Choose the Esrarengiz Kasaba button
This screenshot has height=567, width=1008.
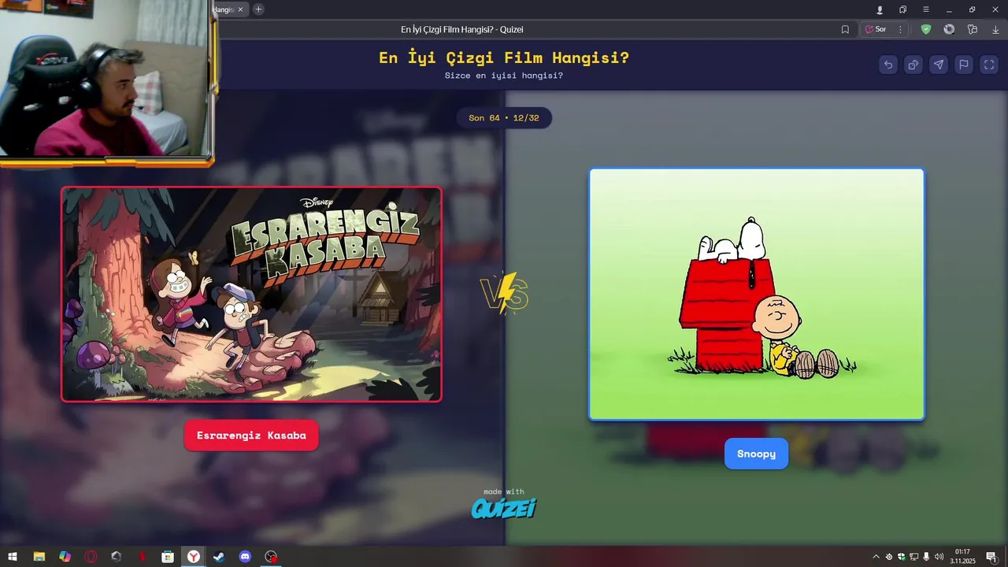[x=251, y=435]
